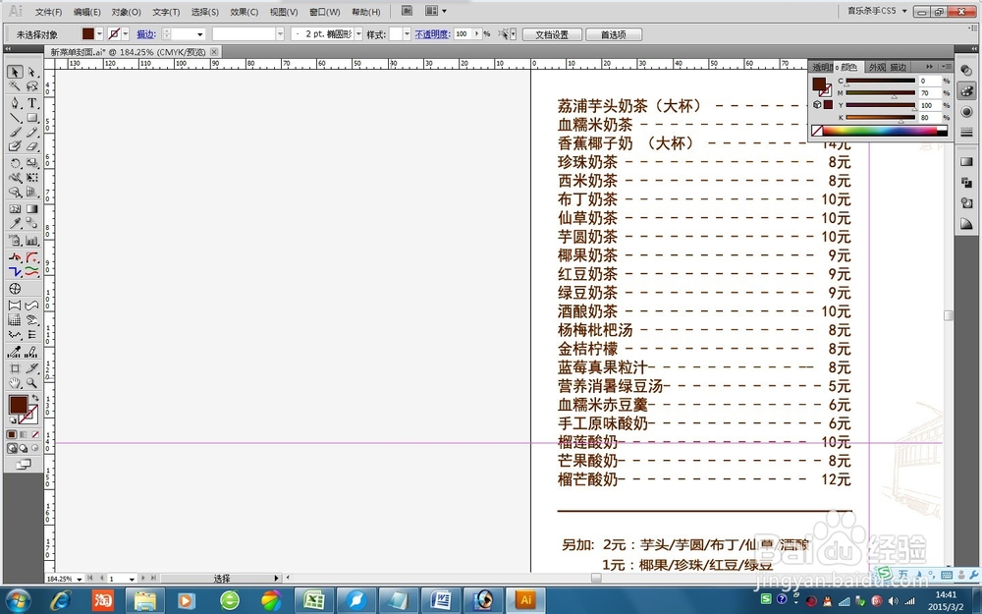Viewport: 982px width, 614px height.
Task: Open the zoom level 184.25% dropdown
Action: point(79,579)
